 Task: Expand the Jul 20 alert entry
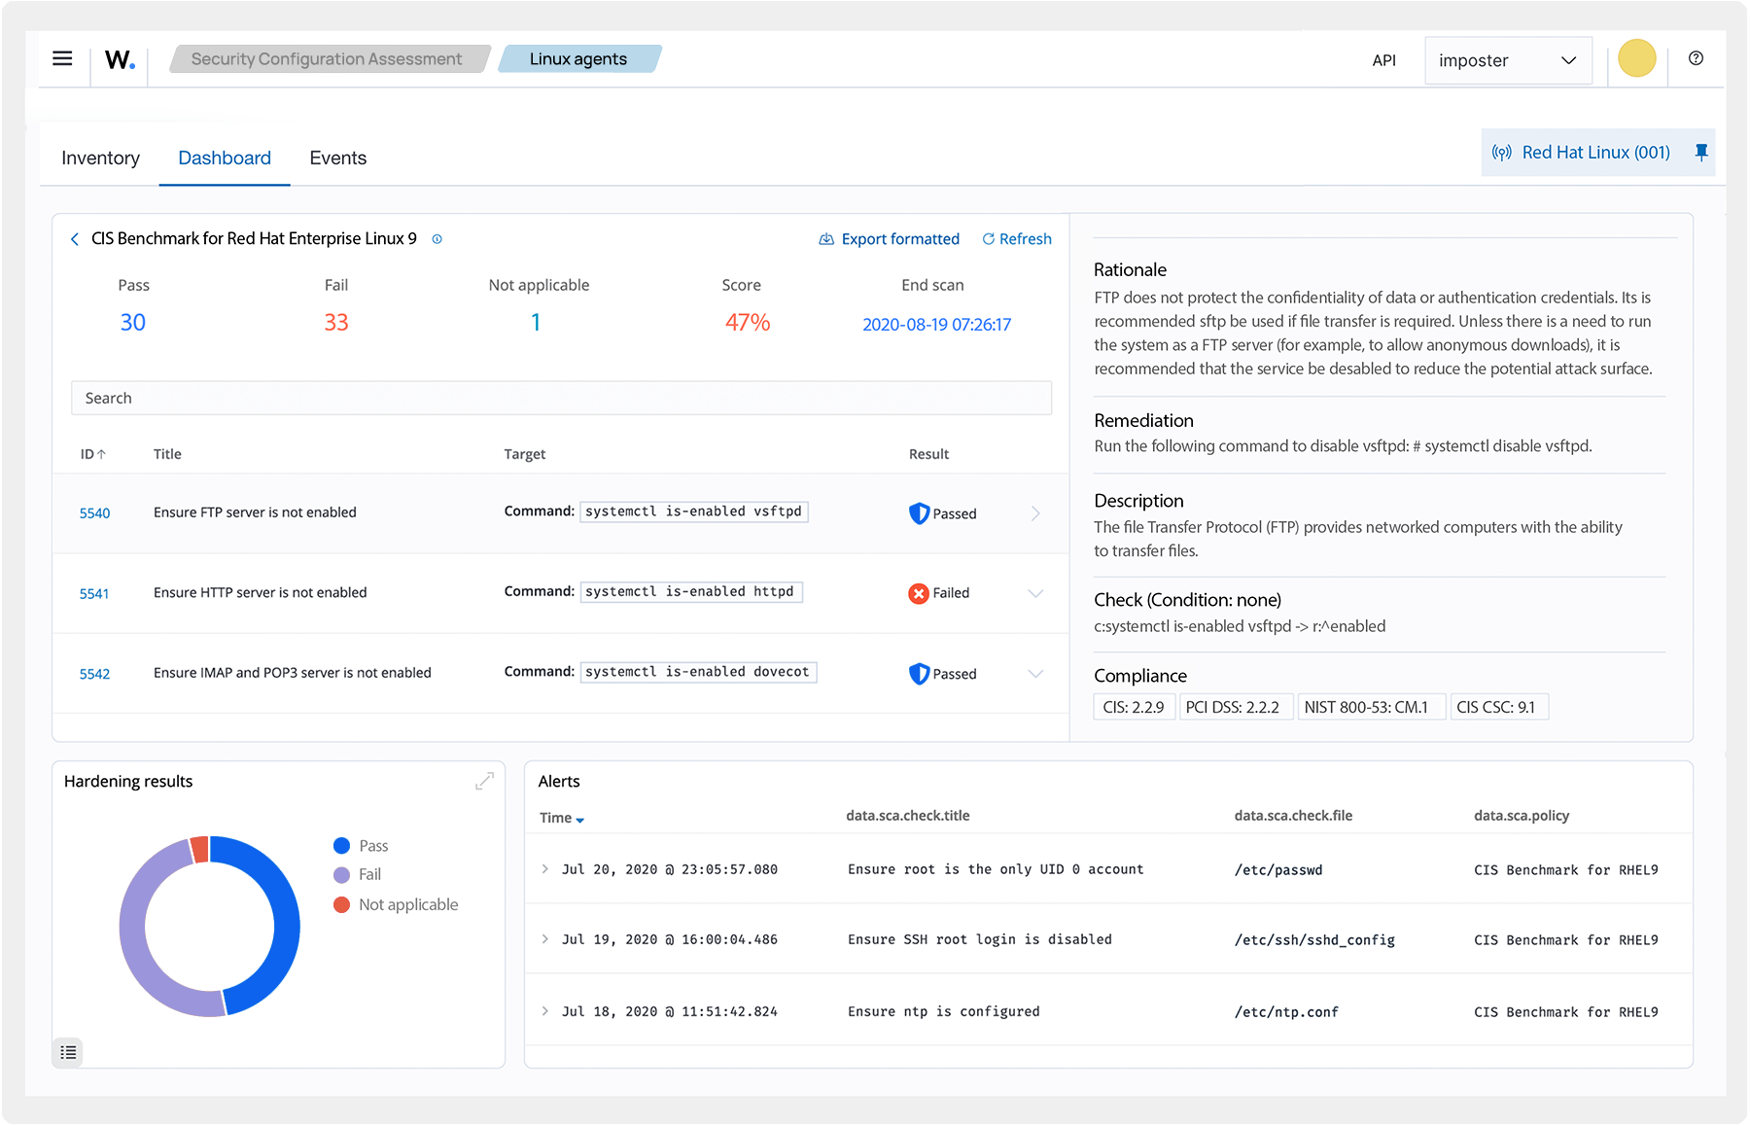point(544,868)
